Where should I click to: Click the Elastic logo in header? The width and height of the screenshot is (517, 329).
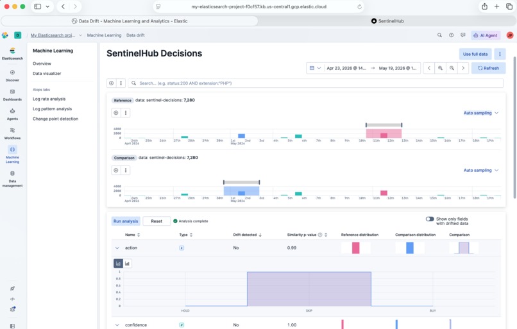[5, 35]
